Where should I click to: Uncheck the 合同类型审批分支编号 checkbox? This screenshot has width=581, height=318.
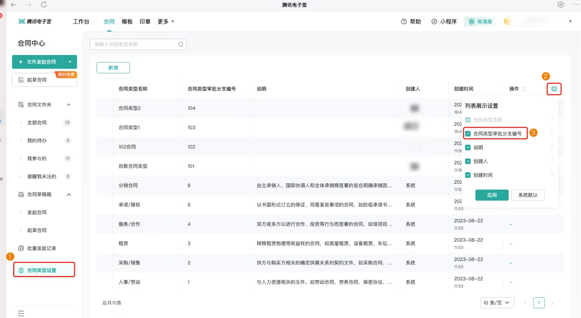tap(468, 134)
